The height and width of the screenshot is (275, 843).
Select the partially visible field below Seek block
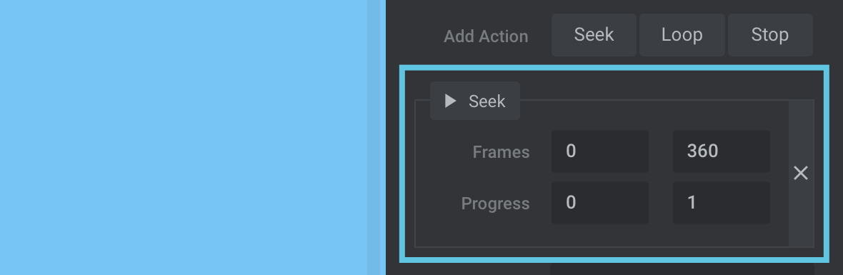682,269
